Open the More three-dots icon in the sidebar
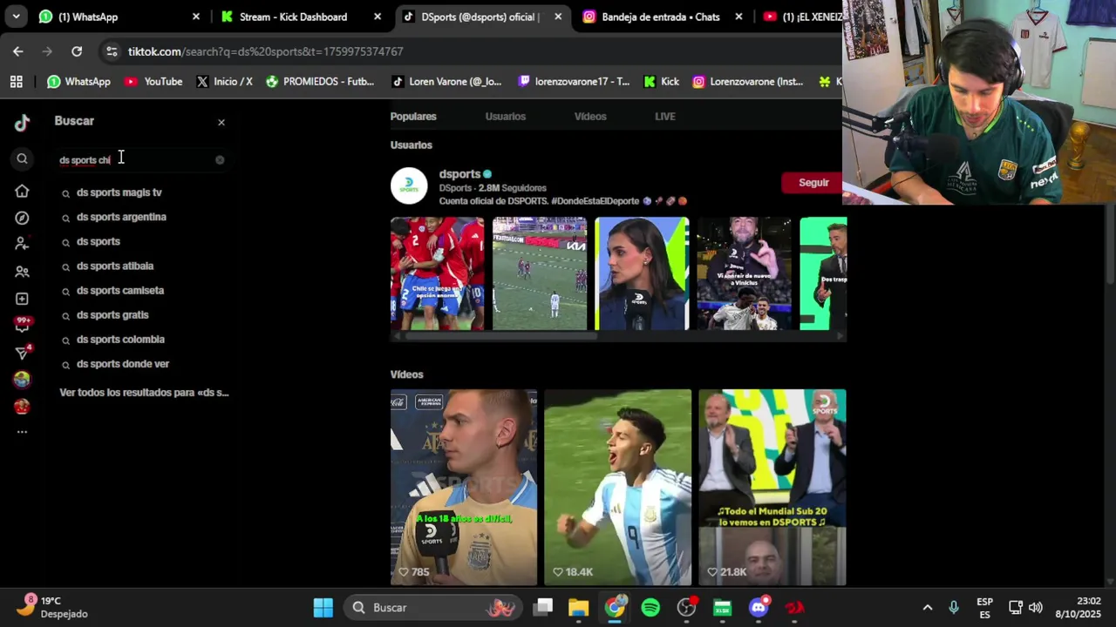The height and width of the screenshot is (627, 1116). 22,432
